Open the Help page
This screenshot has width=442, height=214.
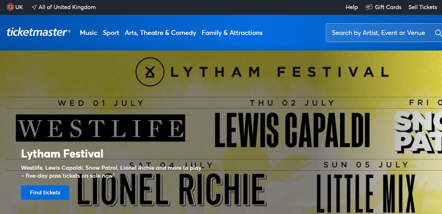click(351, 7)
